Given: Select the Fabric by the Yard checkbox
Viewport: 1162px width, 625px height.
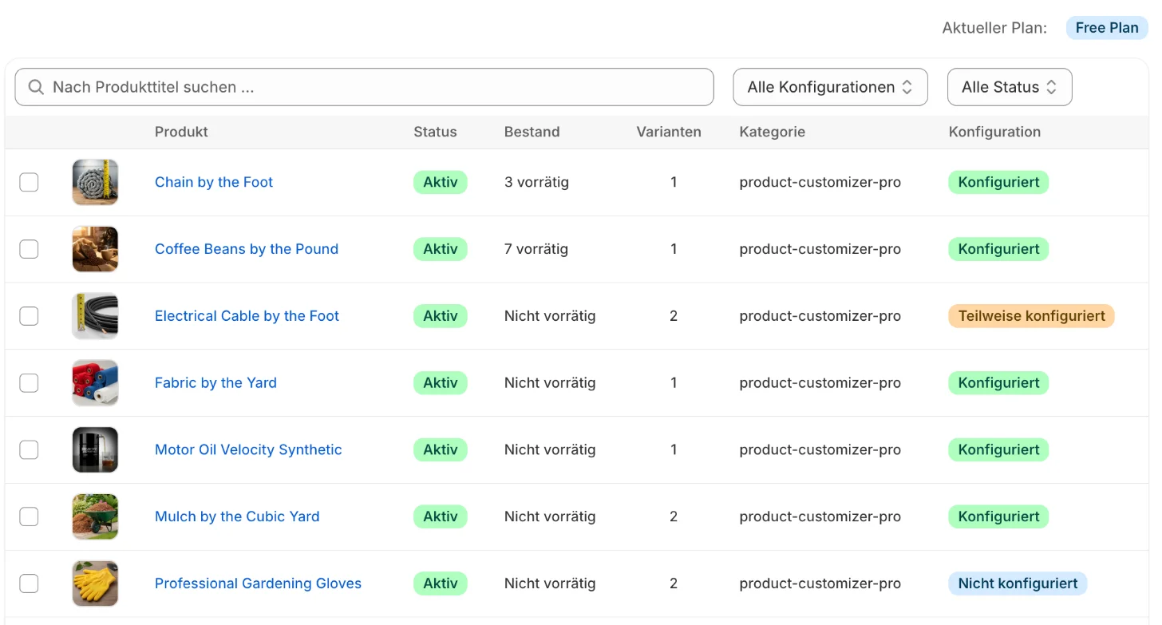Looking at the screenshot, I should coord(29,383).
